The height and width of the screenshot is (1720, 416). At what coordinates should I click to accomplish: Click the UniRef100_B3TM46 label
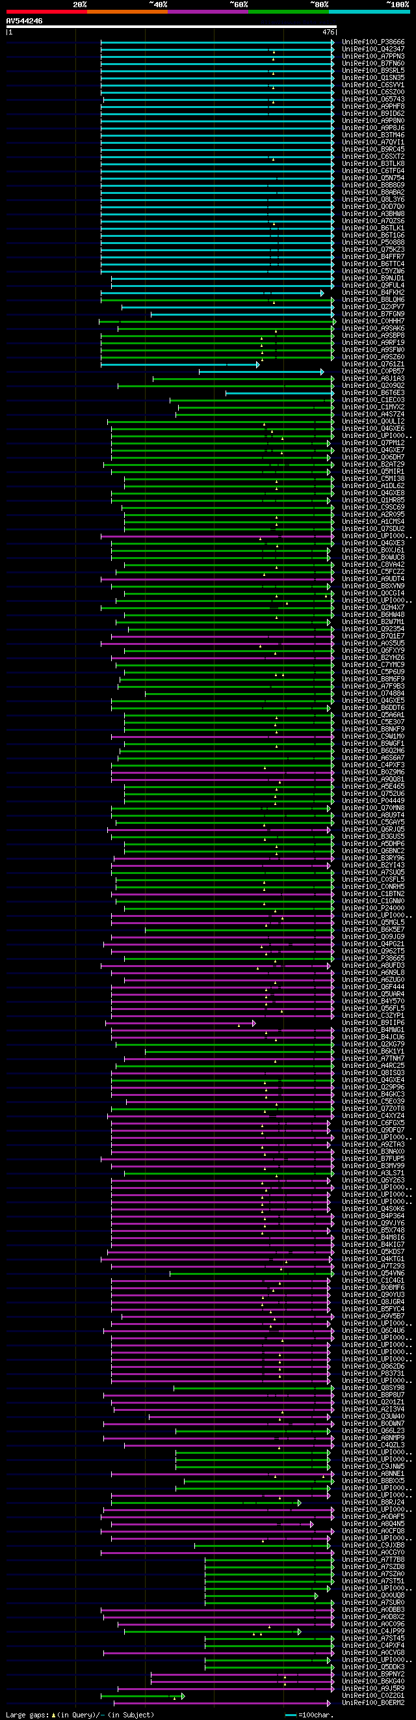tap(373, 135)
